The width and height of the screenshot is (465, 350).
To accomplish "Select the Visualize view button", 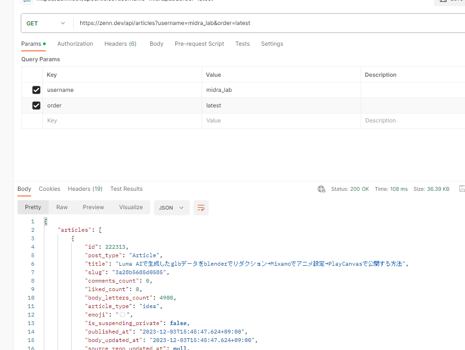I will pyautogui.click(x=131, y=207).
